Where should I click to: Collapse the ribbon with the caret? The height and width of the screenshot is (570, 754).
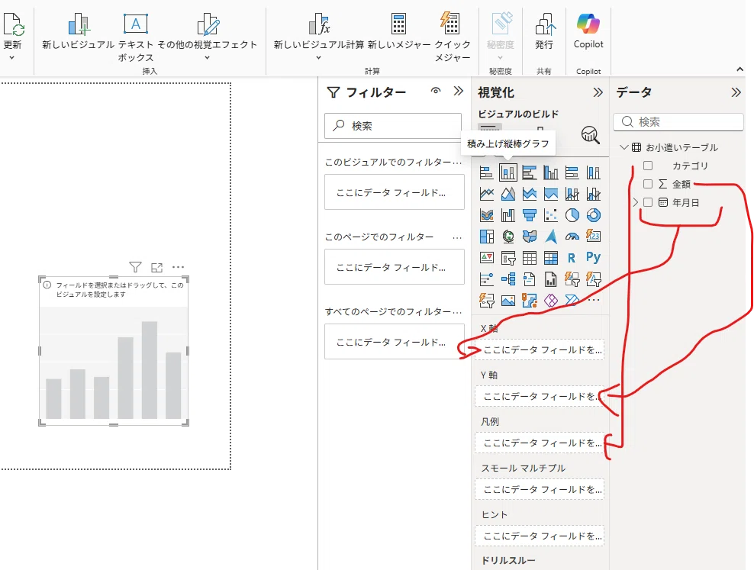[739, 69]
